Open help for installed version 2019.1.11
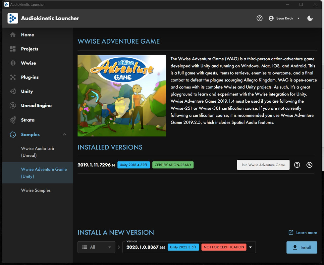 click(x=297, y=165)
